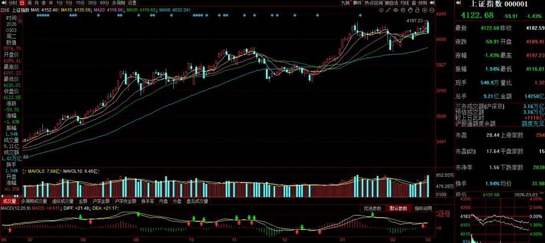Select the 季 quarterly period tab
The width and height of the screenshot is (545, 243).
click(x=43, y=3)
